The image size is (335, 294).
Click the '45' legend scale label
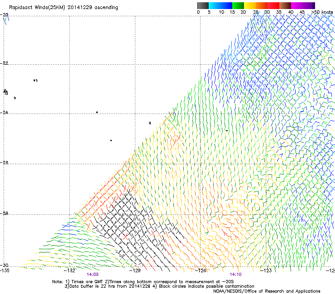pos(302,12)
